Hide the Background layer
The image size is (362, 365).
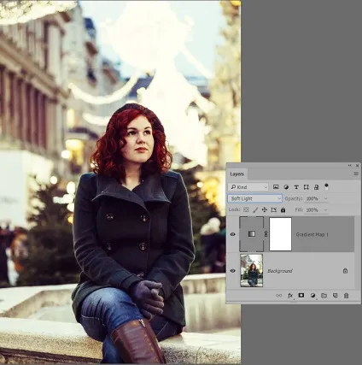233,271
